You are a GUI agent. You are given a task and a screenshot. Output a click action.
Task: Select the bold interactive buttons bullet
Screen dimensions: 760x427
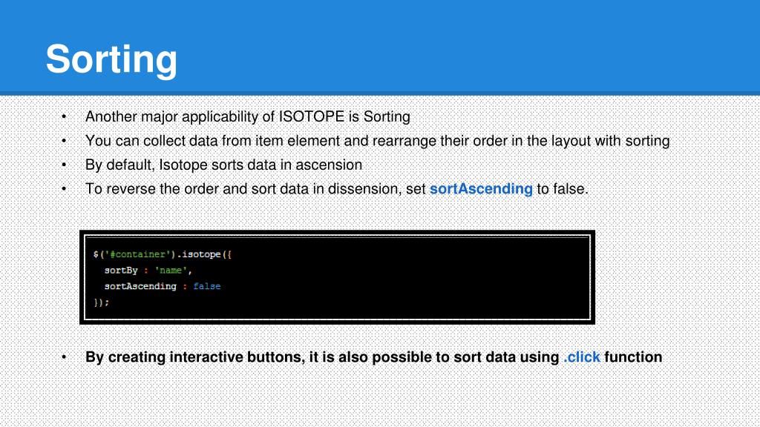[x=374, y=357]
